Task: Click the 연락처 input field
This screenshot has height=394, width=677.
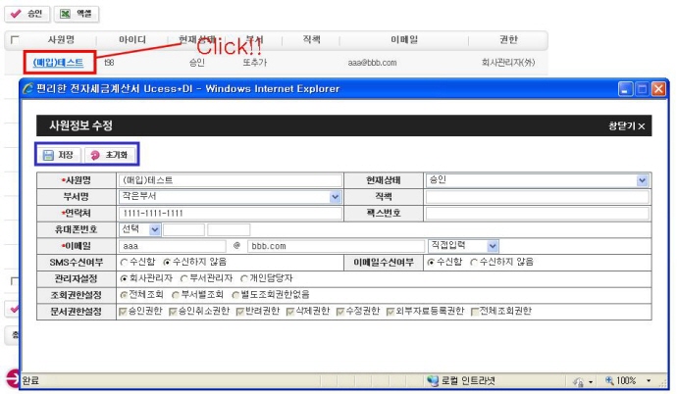Action: pyautogui.click(x=228, y=213)
